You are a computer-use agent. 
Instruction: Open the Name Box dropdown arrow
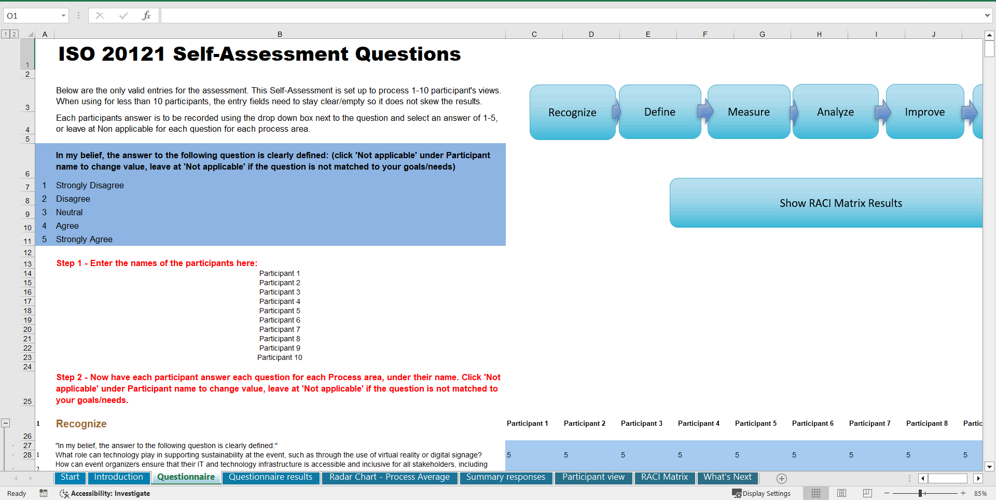(63, 16)
